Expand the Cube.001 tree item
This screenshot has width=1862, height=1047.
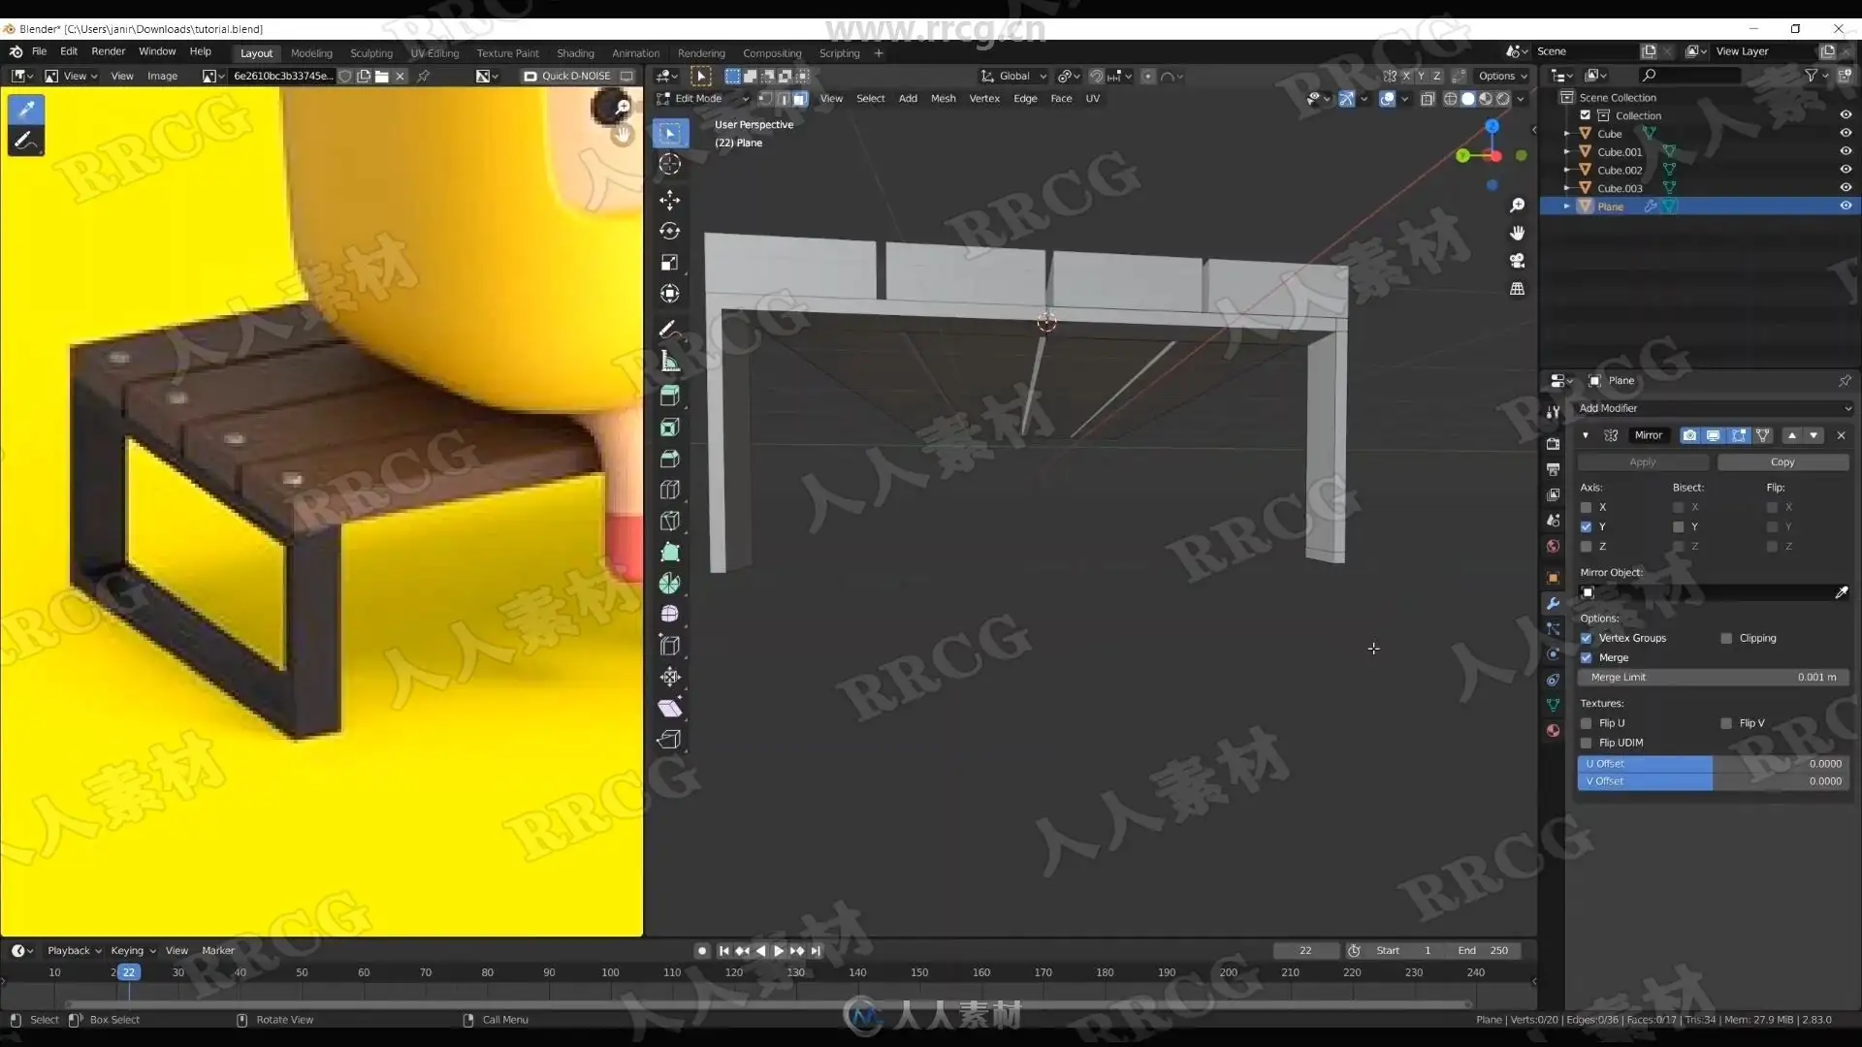click(1567, 152)
